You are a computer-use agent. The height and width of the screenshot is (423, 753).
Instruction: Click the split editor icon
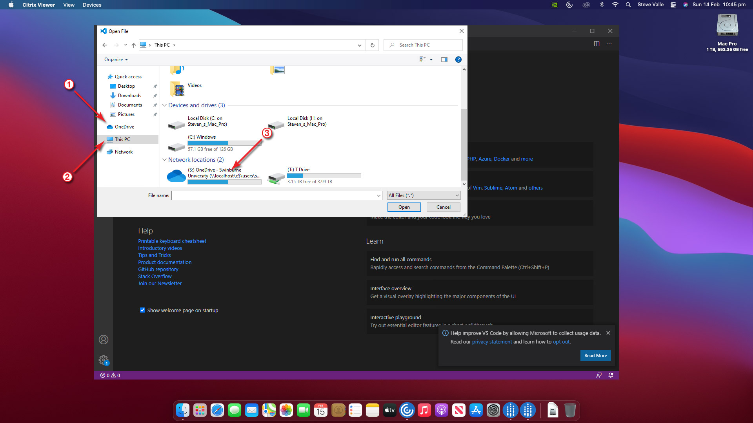pyautogui.click(x=597, y=44)
